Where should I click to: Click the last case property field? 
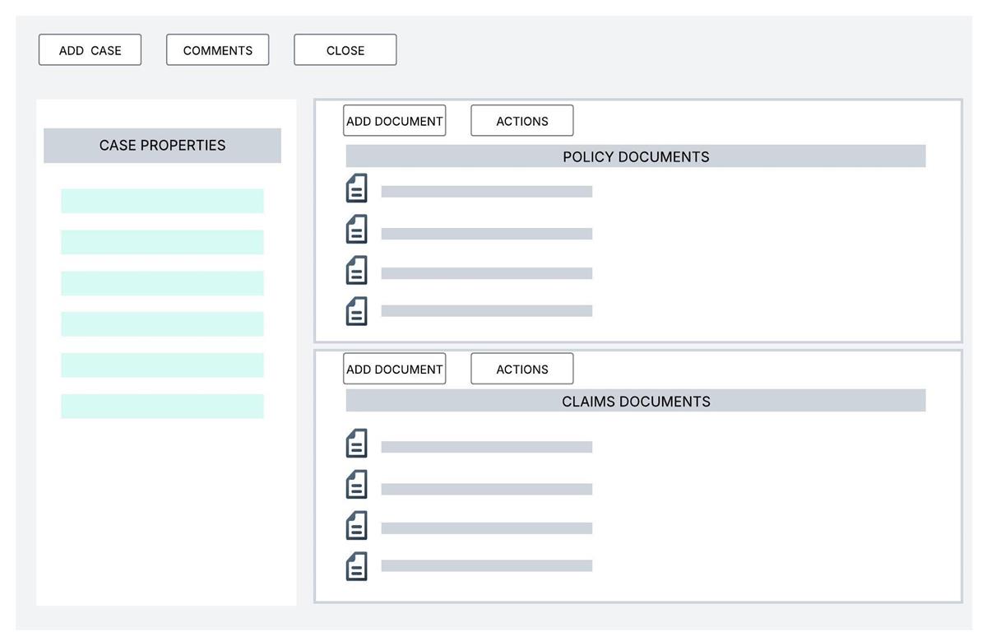click(x=162, y=407)
